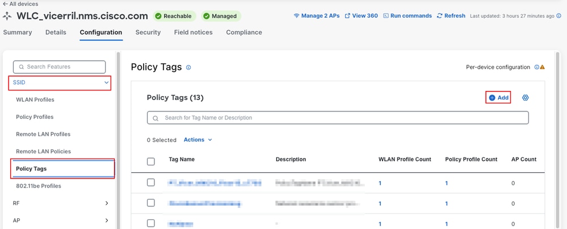Open the Actions dropdown

pyautogui.click(x=198, y=140)
